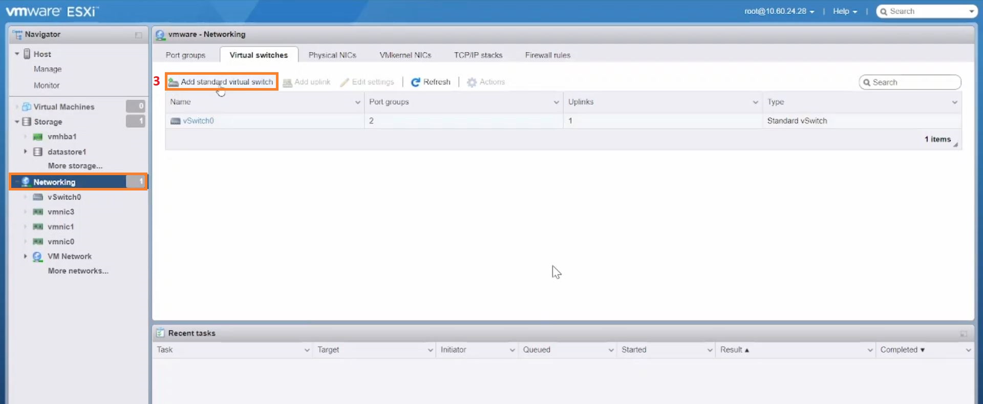Click the Networking globe icon

pyautogui.click(x=26, y=182)
